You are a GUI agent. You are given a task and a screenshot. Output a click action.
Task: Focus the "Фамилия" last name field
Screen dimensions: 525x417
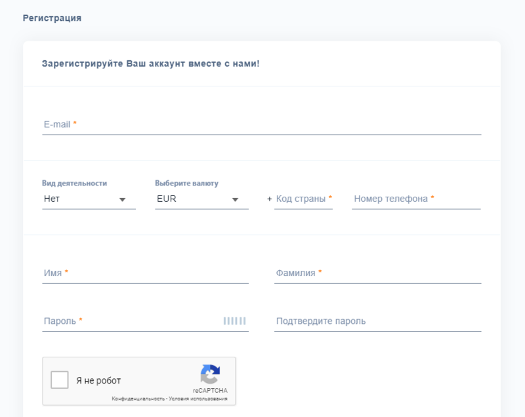click(x=377, y=273)
